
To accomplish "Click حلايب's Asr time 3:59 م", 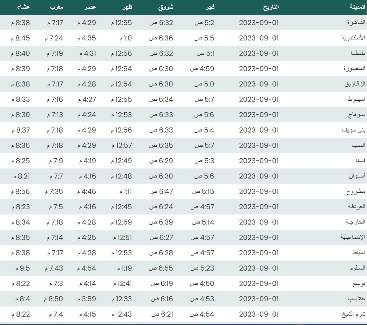I will 87,299.
